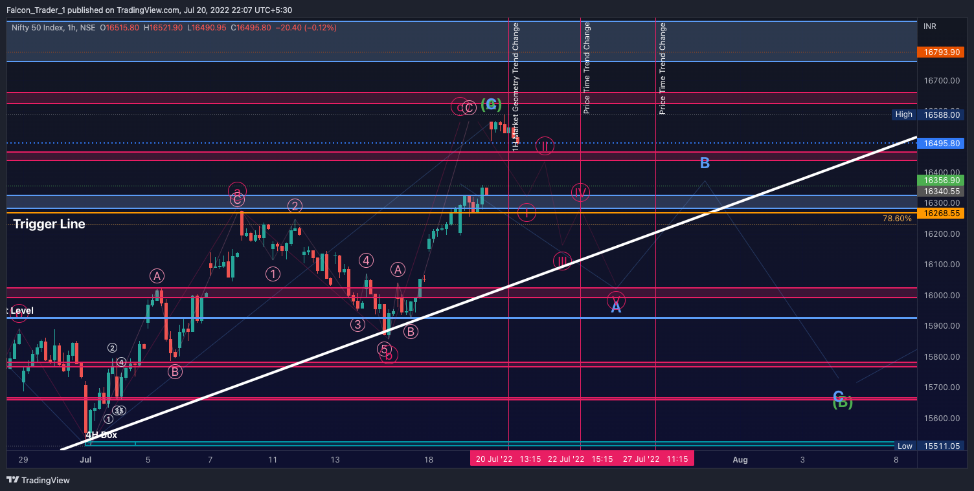The image size is (974, 491).
Task: Click the red circled I wave label
Action: (x=527, y=212)
